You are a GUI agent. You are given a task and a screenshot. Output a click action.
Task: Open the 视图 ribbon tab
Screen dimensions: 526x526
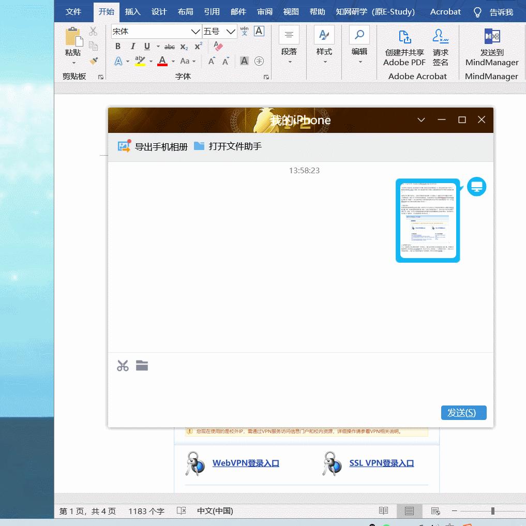coord(291,11)
